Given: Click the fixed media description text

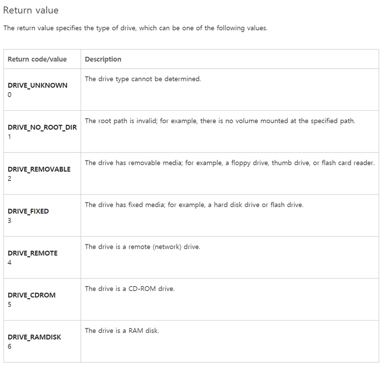Looking at the screenshot, I should [194, 205].
